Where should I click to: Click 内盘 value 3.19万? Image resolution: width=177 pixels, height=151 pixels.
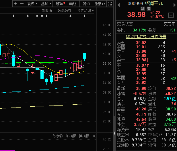170,124
